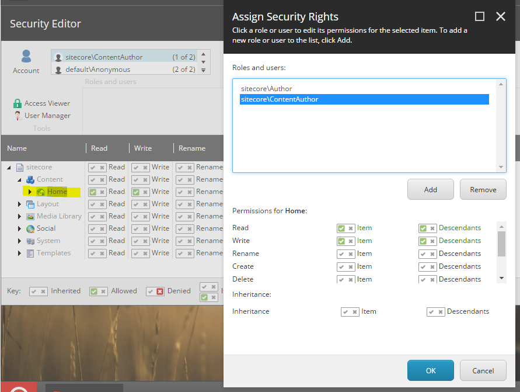
Task: Toggle Inheritance for Item
Action: (x=350, y=312)
